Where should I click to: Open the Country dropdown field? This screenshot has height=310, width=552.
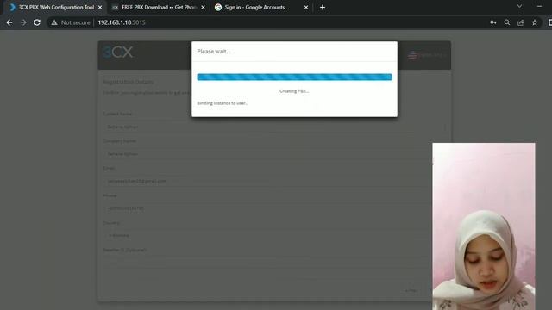click(274, 235)
